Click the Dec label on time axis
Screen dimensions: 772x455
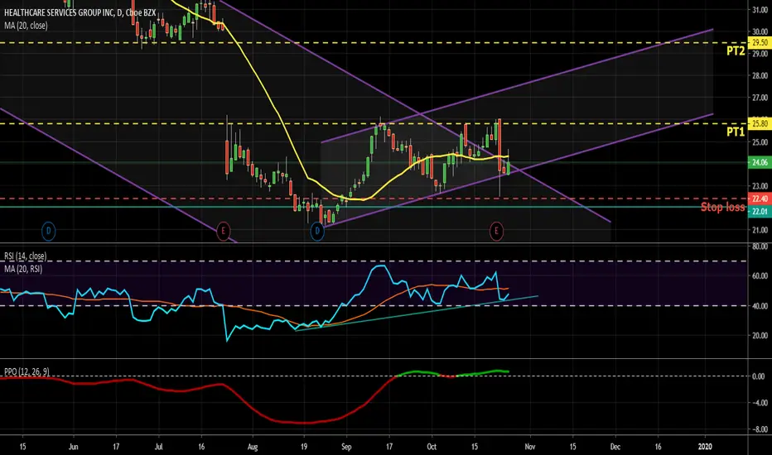(615, 447)
